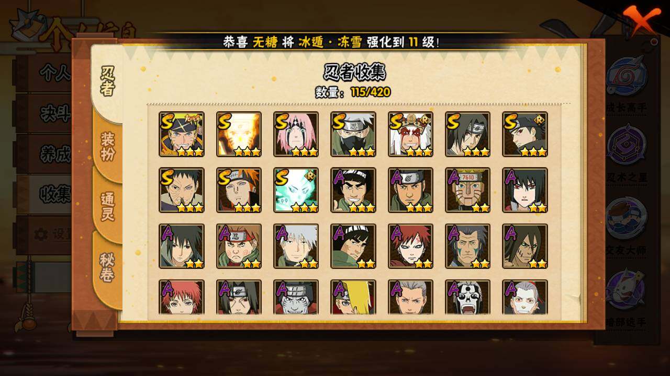
Task: Select the red-haired Gaara A-rank ninja portrait
Action: tap(410, 246)
